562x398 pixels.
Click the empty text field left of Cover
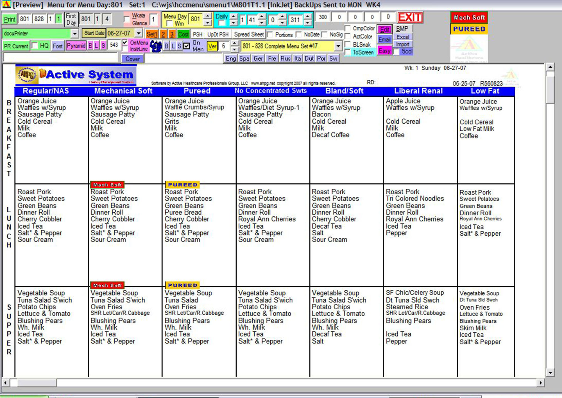click(60, 57)
